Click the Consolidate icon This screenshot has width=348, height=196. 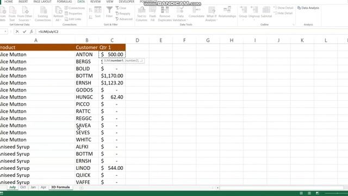tap(196, 12)
